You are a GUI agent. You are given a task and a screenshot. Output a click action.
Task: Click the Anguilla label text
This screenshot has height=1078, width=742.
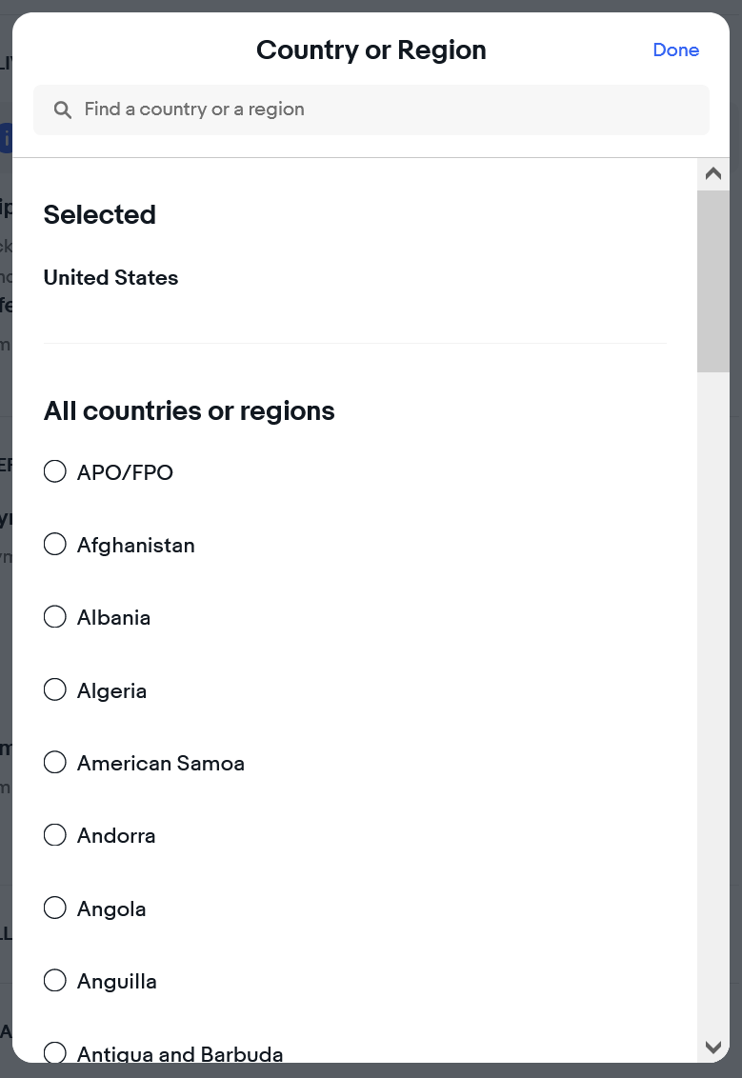(x=117, y=982)
